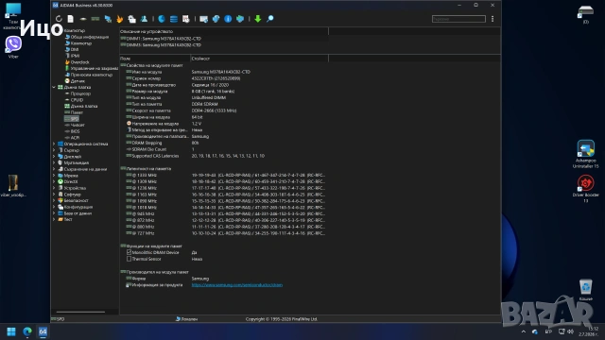The width and height of the screenshot is (605, 340).
Task: Select SPD in the tree
Action: pyautogui.click(x=72, y=119)
